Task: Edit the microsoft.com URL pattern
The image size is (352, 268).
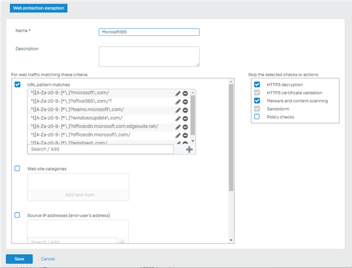Action: 177,93
